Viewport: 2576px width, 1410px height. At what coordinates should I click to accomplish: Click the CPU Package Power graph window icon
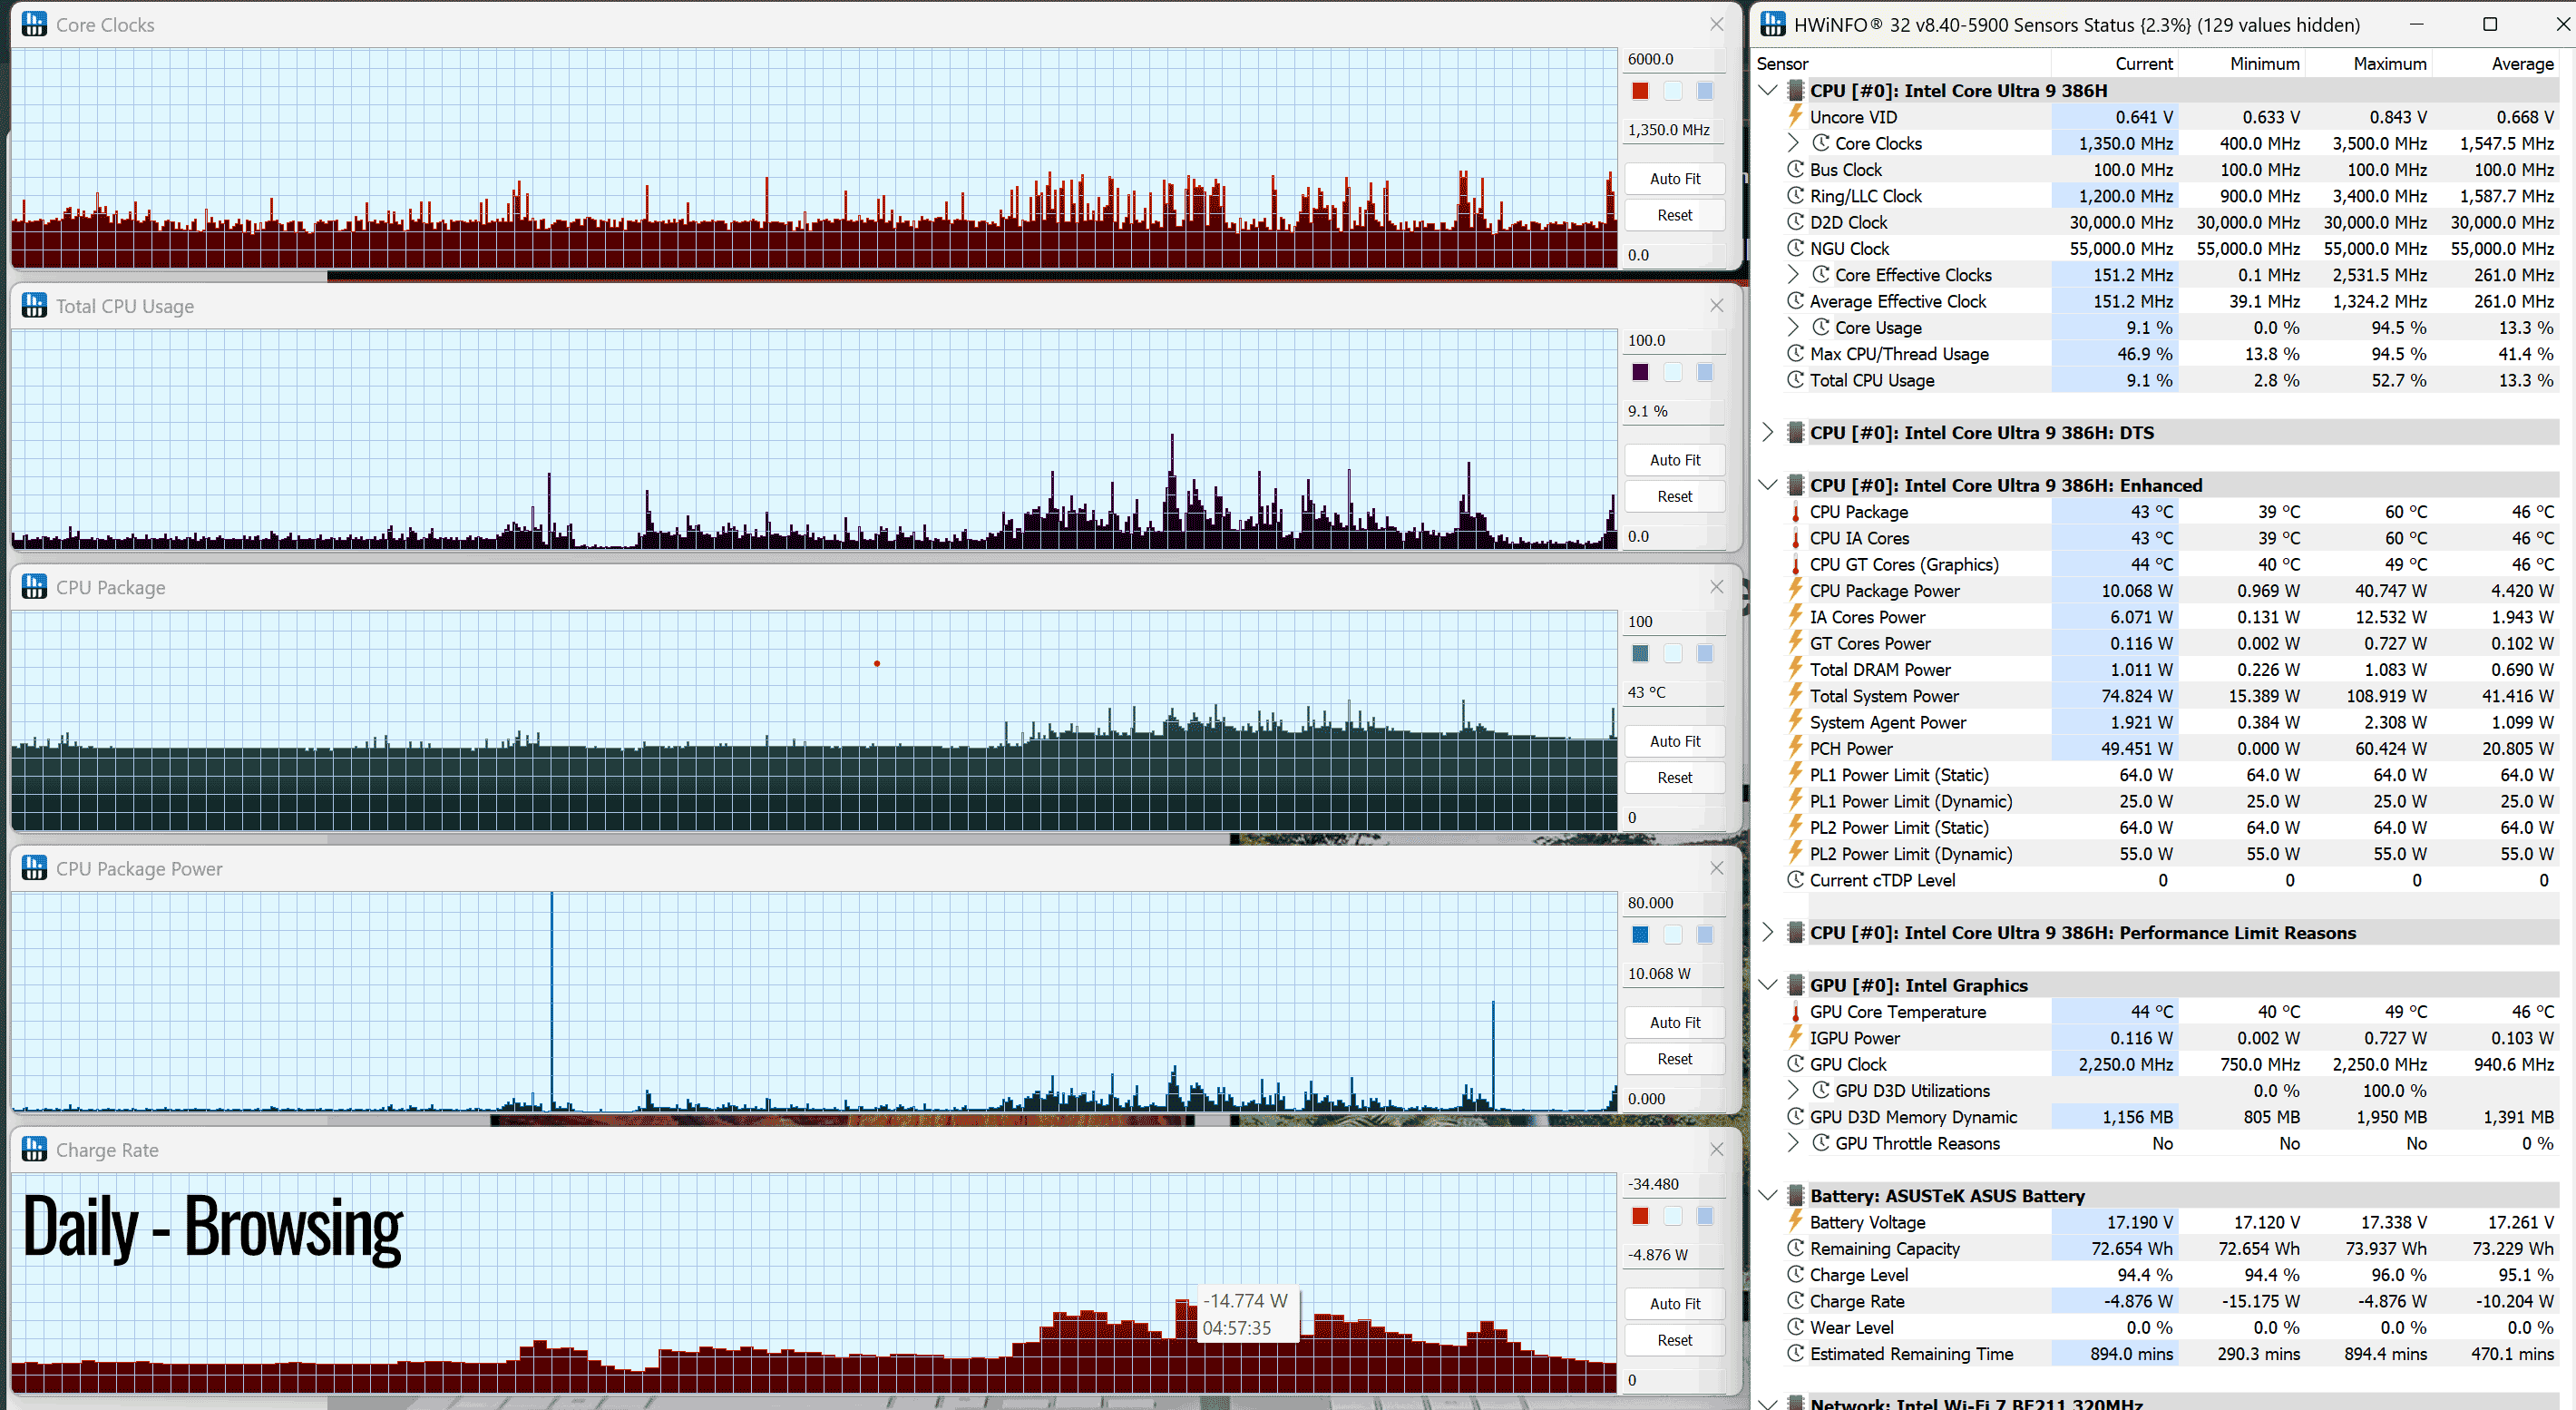pyautogui.click(x=34, y=869)
